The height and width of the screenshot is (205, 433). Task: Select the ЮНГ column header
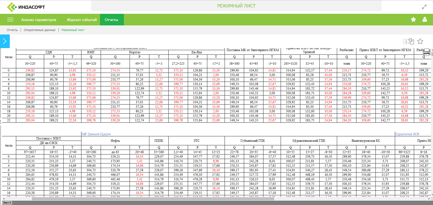point(91,52)
